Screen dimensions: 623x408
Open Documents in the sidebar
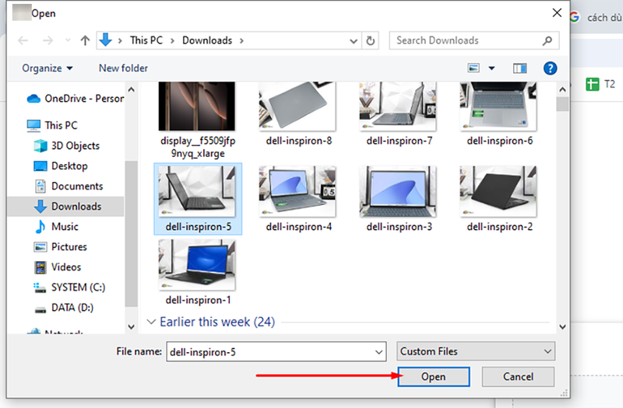point(69,186)
